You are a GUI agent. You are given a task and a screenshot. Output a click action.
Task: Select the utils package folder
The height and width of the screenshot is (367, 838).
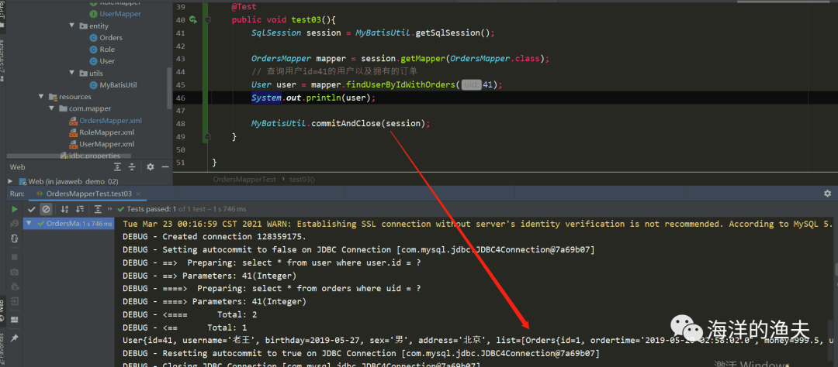coord(91,73)
